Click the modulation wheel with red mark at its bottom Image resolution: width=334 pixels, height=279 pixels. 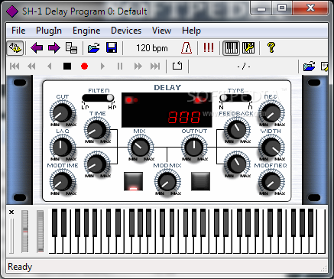coord(41,232)
